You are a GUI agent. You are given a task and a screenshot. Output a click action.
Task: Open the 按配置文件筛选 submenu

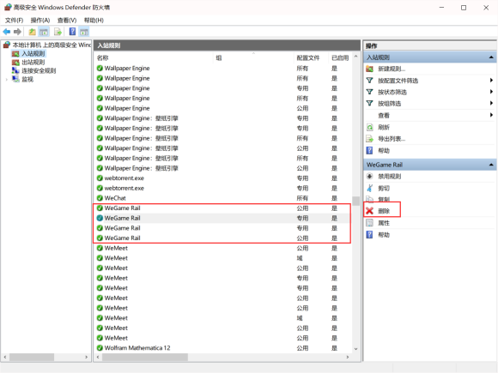tap(429, 81)
